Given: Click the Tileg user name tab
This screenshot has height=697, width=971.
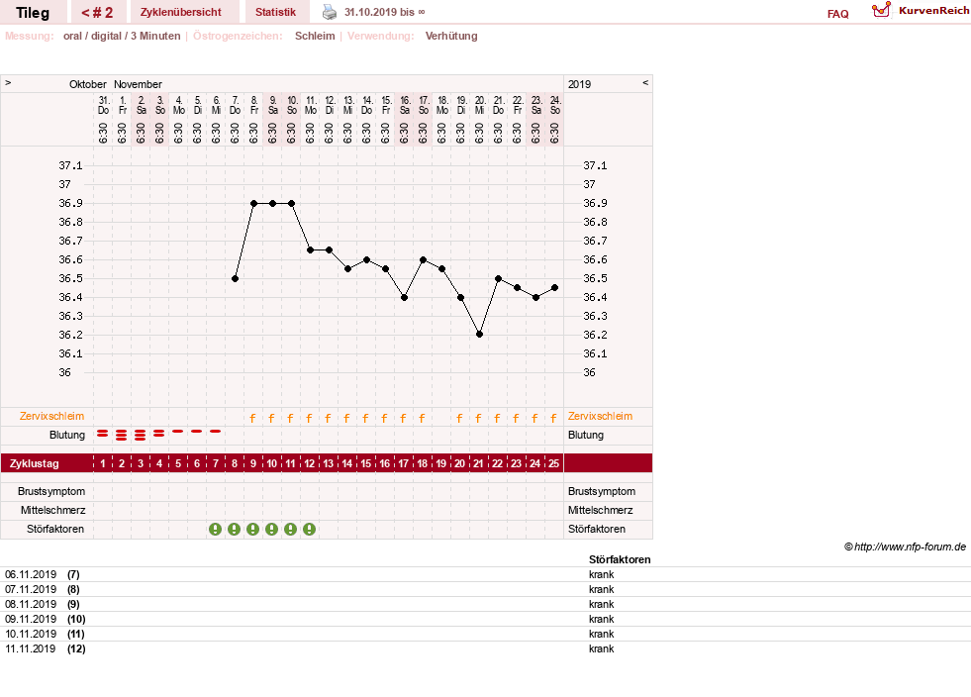Looking at the screenshot, I should 33,13.
